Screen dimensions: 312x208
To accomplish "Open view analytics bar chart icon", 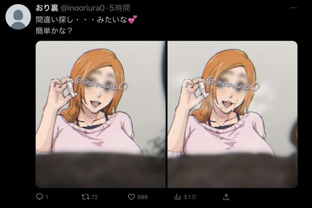I will (x=177, y=197).
